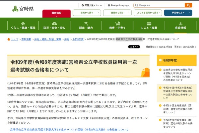Click the 令和8年度 sidebar heading
The height and width of the screenshot is (133, 199).
(177, 60)
